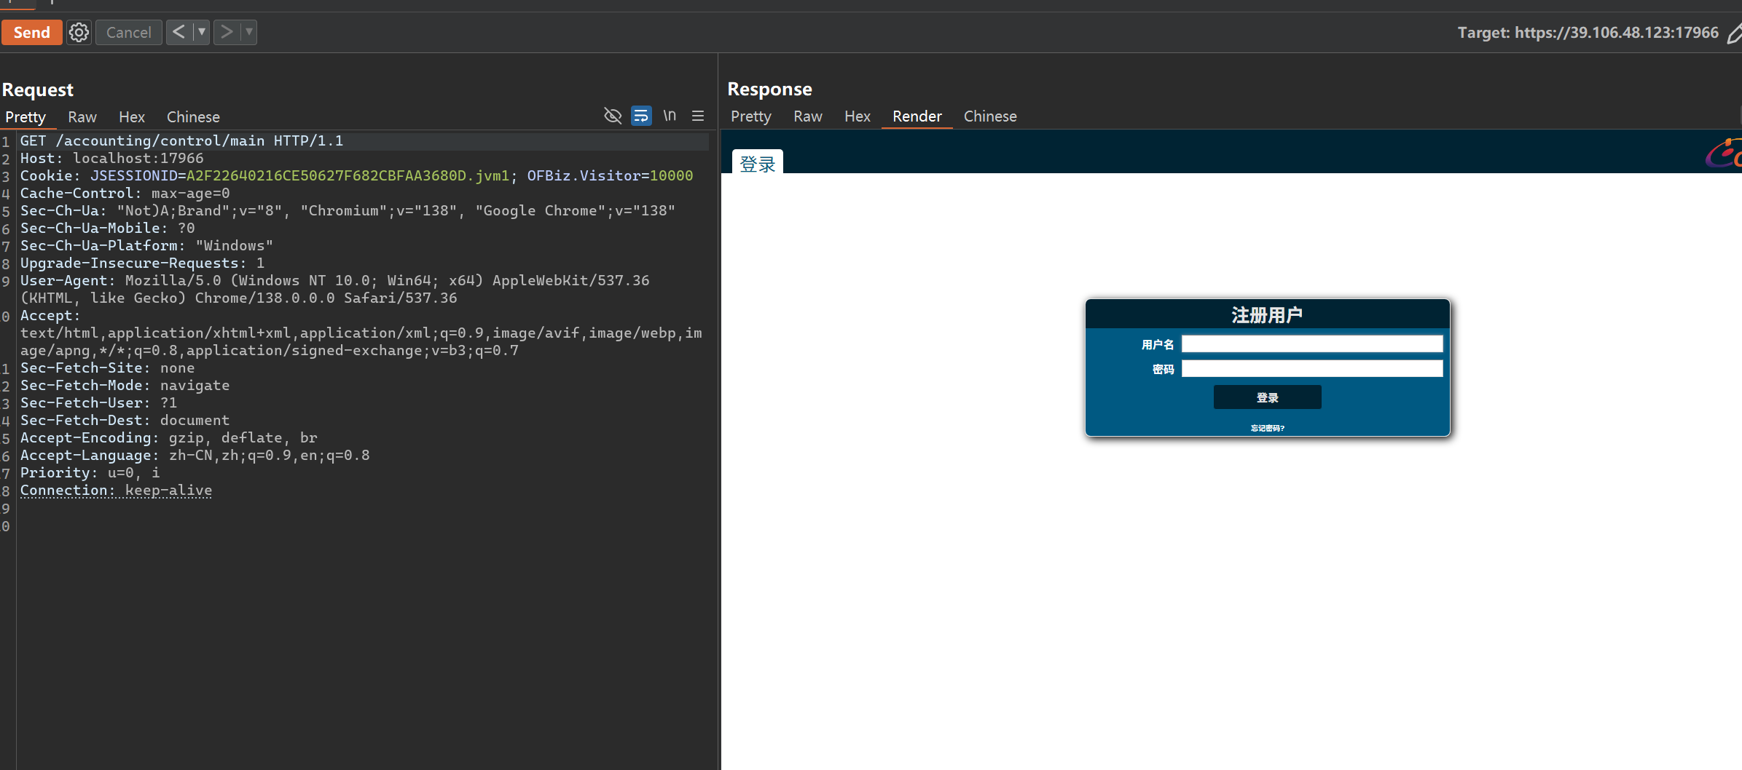This screenshot has height=770, width=1742.
Task: Open Request Chinese tab
Action: (x=193, y=117)
